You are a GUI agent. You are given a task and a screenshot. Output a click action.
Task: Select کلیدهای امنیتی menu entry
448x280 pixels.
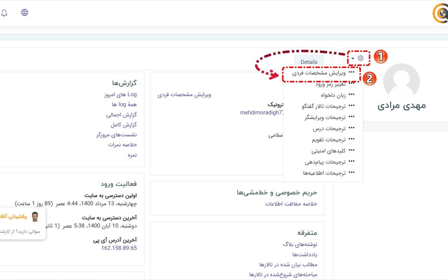click(x=328, y=151)
